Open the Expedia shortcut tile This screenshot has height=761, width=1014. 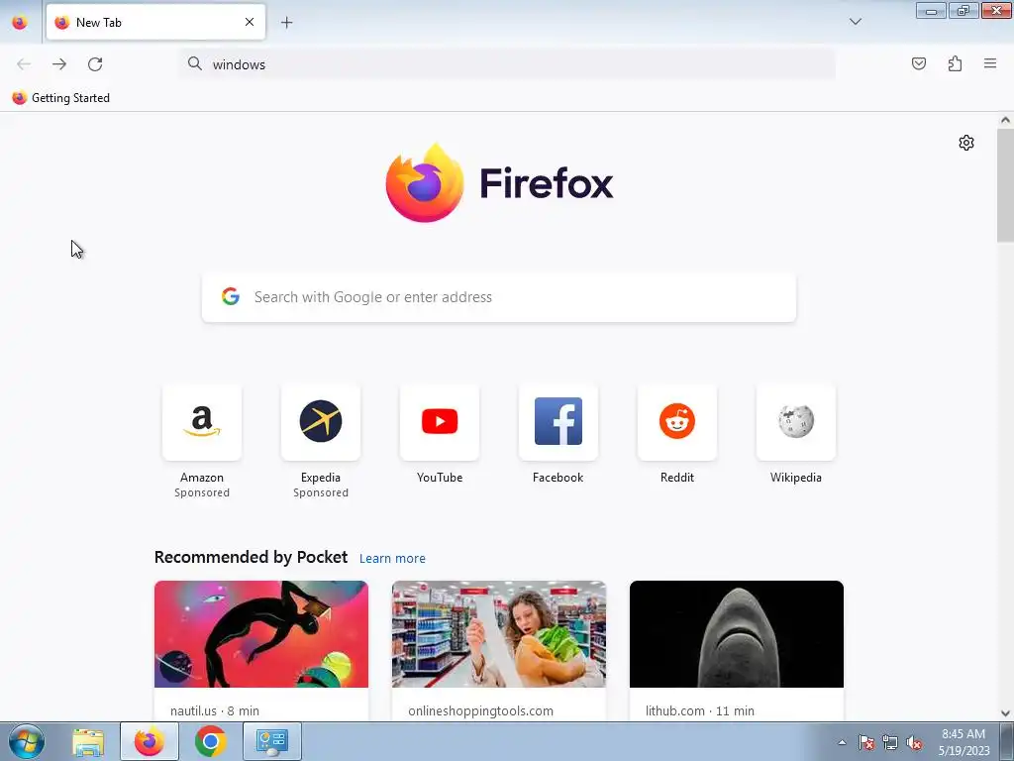click(321, 422)
